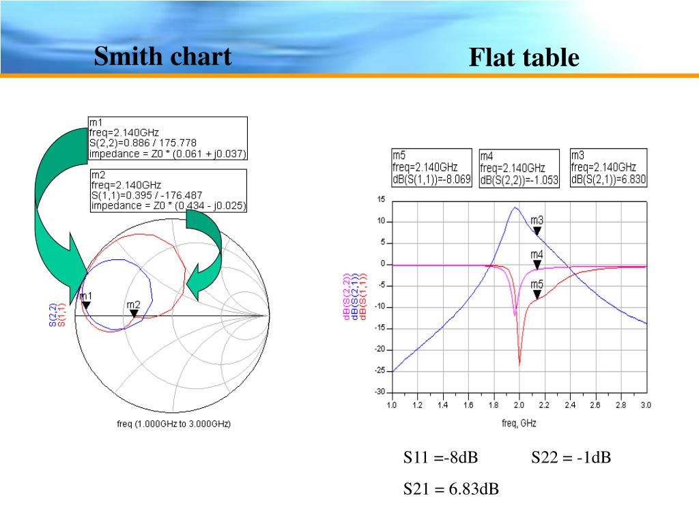Select the m4 marker on the S22 curve
This screenshot has width=699, height=524.
pyautogui.click(x=537, y=265)
